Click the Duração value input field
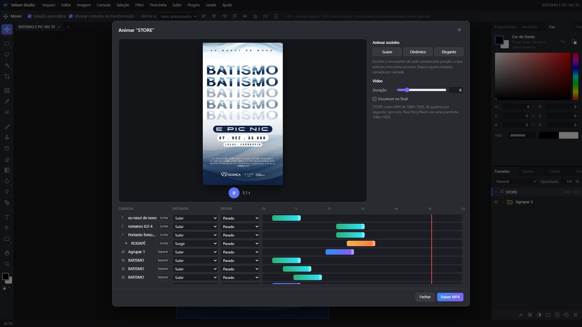This screenshot has height=327, width=582. [456, 90]
